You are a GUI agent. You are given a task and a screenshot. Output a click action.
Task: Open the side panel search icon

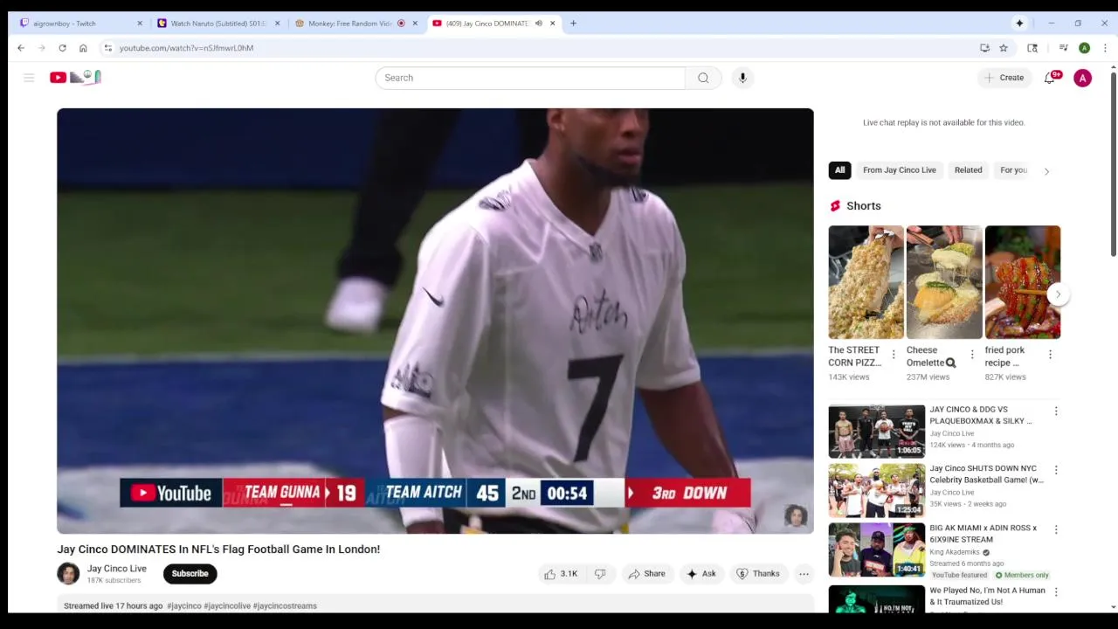click(x=1032, y=48)
